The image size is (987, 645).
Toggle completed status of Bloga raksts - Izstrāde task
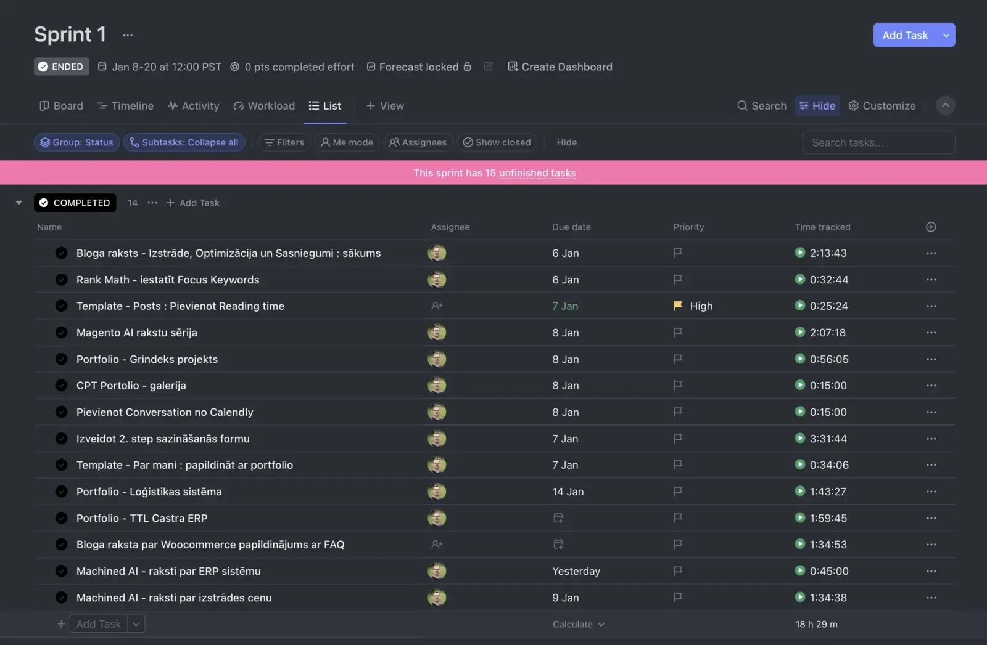[x=61, y=253]
